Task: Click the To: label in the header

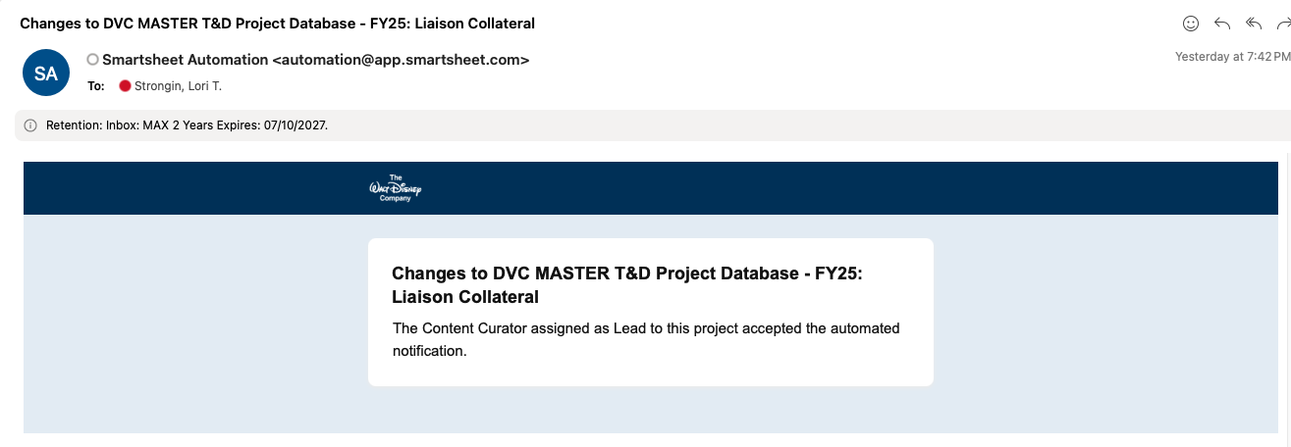Action: click(95, 86)
